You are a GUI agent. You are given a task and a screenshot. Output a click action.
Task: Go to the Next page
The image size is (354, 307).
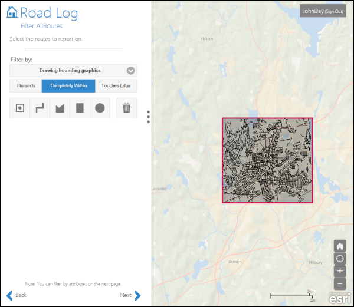131,295
